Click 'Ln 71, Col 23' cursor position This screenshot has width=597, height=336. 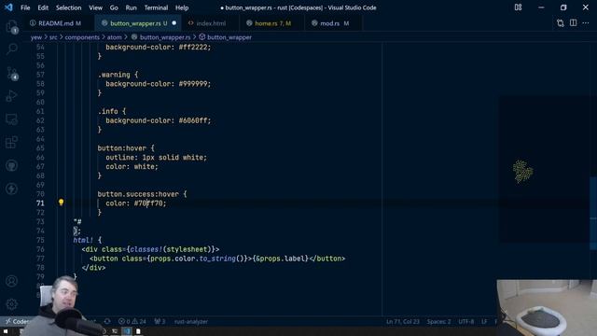point(403,321)
